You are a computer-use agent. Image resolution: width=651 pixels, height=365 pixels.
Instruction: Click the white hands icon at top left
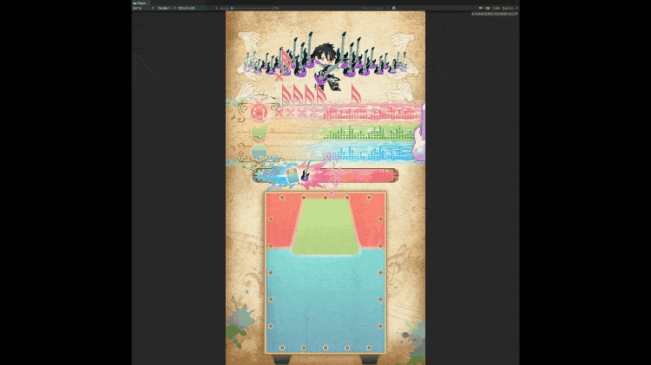251,41
